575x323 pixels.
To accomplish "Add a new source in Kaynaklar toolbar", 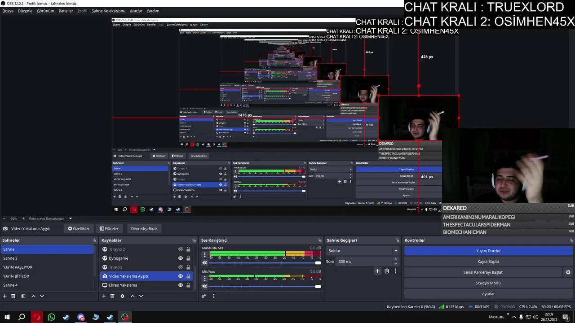I will click(x=104, y=296).
